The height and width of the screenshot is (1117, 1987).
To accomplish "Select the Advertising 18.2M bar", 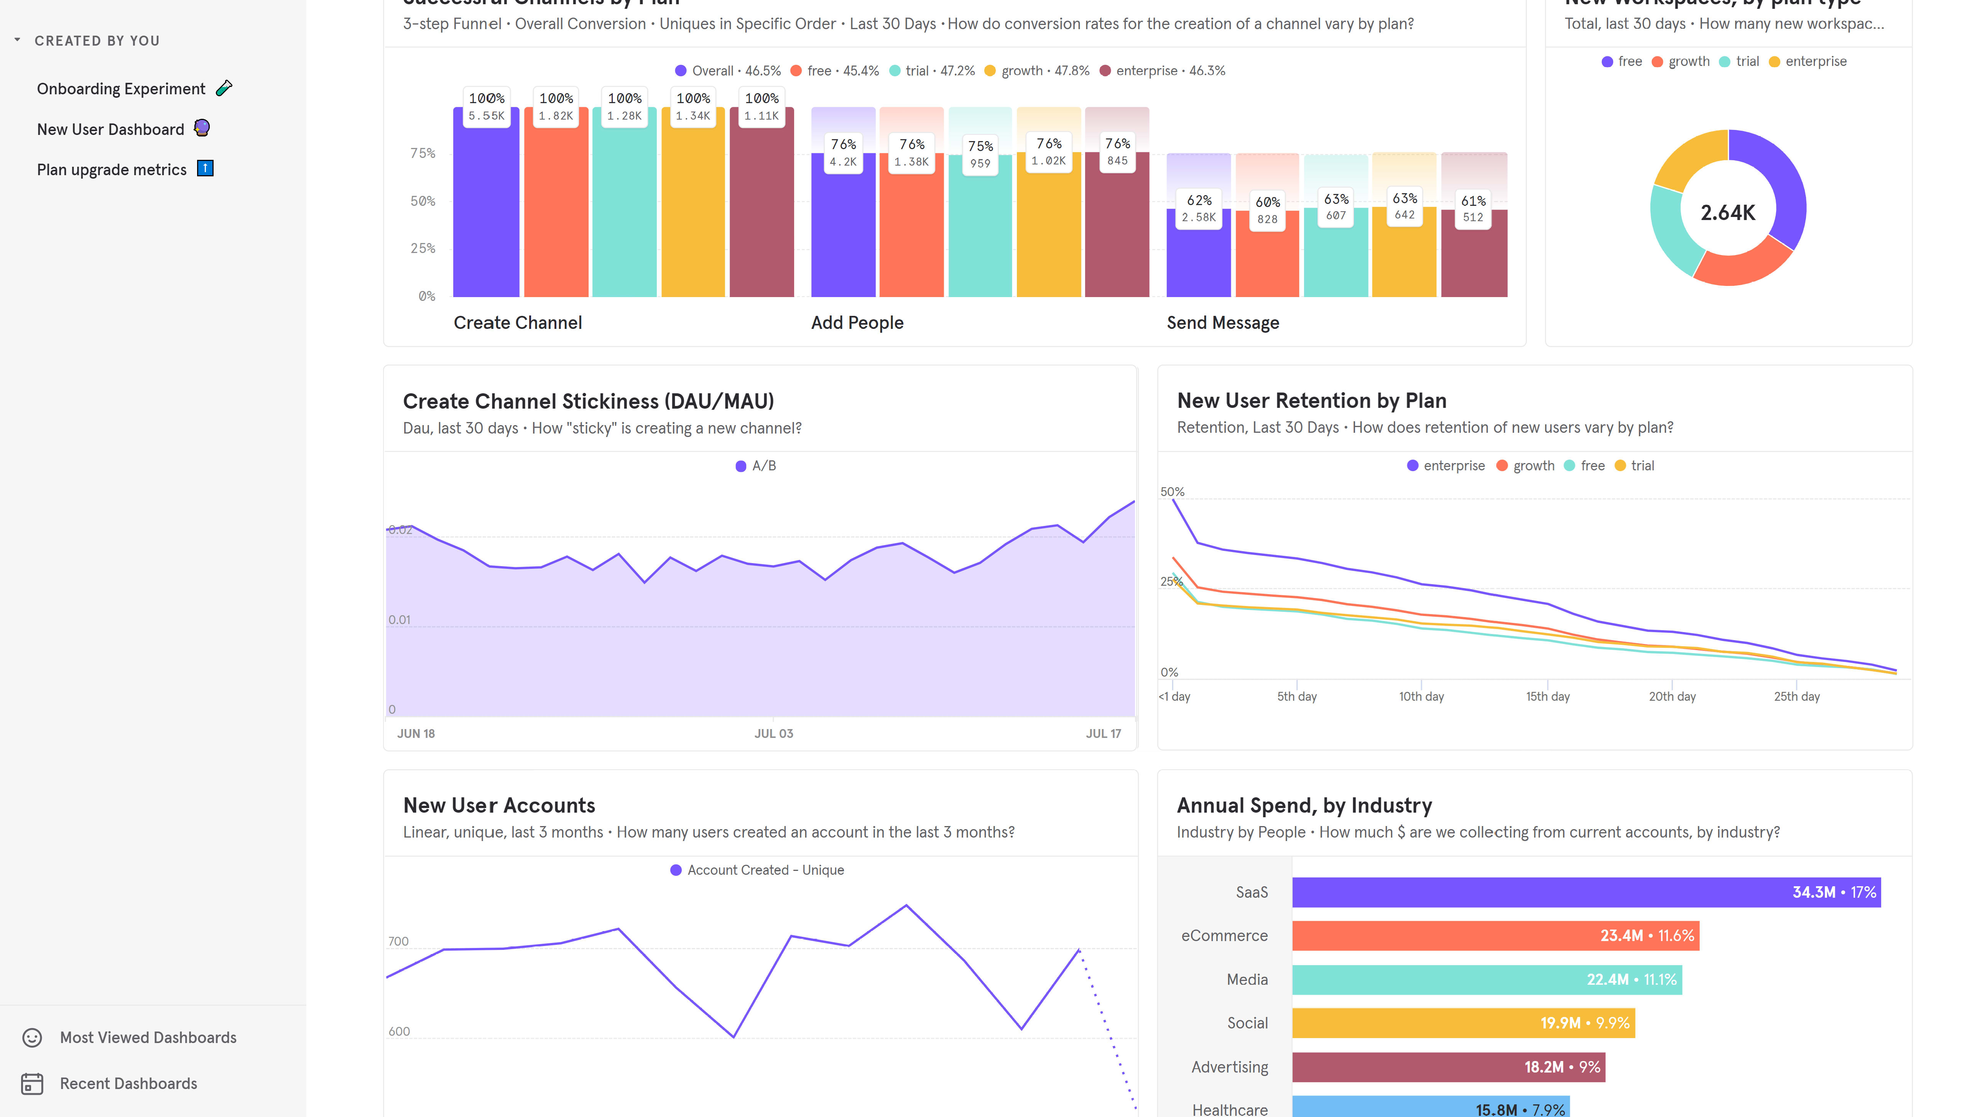I will (x=1449, y=1067).
